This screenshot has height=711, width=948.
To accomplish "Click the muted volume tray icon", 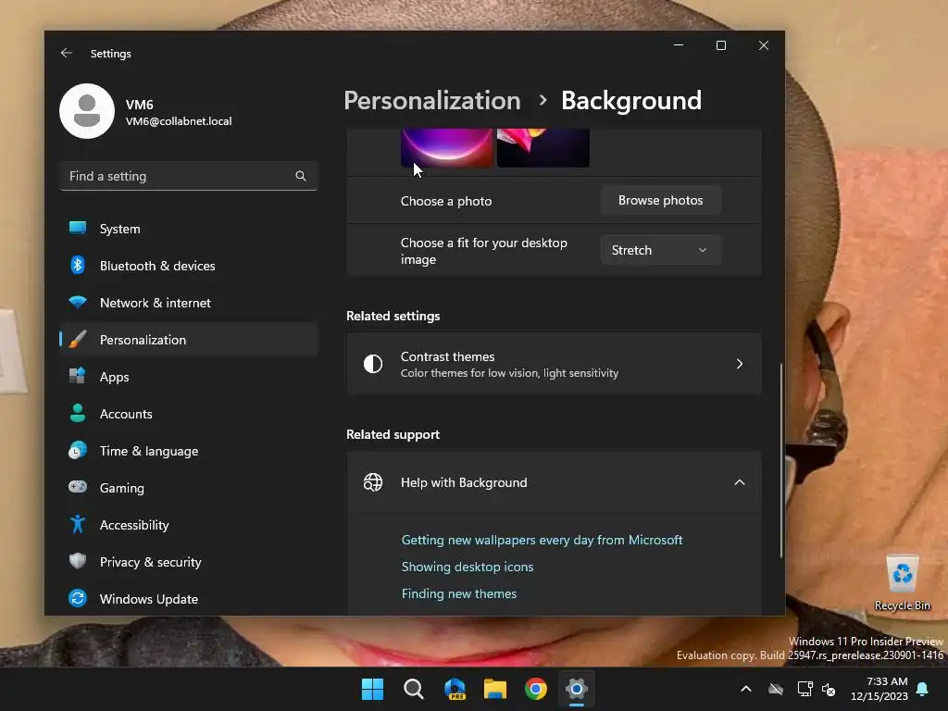I will tap(829, 689).
